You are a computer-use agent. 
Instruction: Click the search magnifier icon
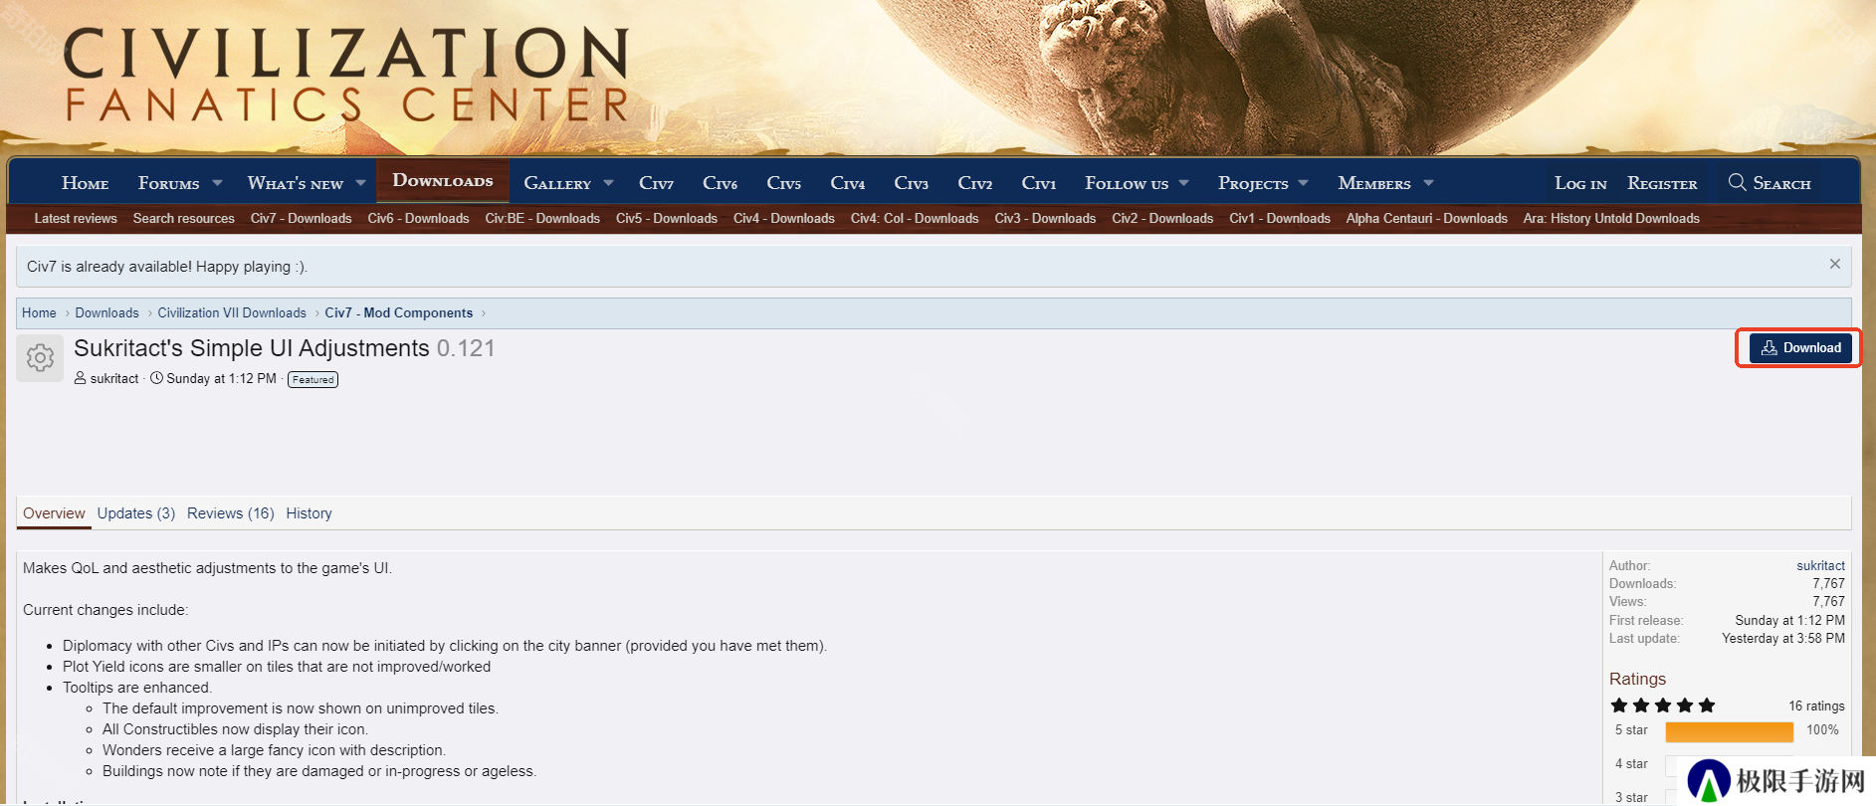click(1737, 182)
